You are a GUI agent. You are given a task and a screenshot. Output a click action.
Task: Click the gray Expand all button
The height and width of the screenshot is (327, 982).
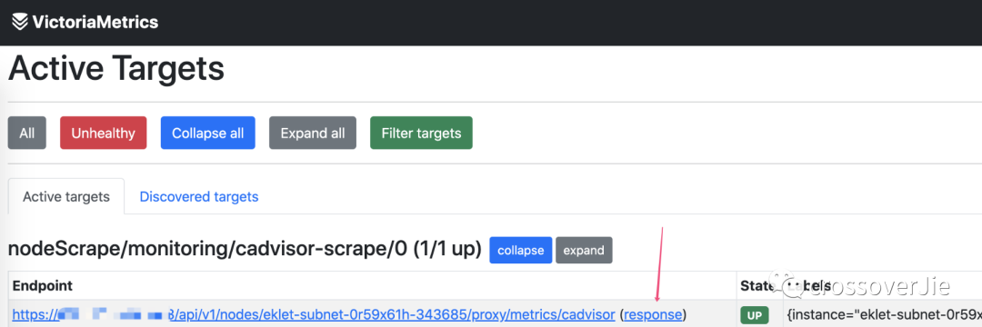313,134
